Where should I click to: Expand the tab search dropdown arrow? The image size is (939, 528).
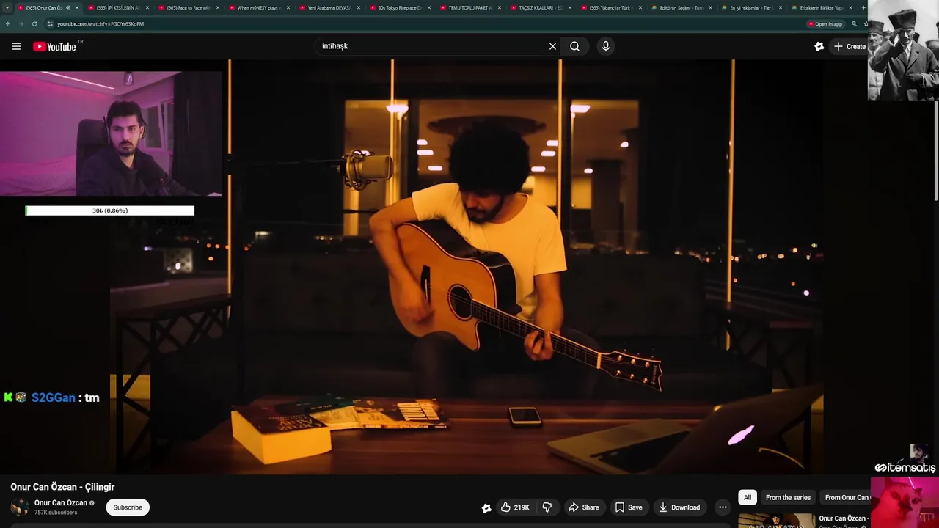point(7,7)
